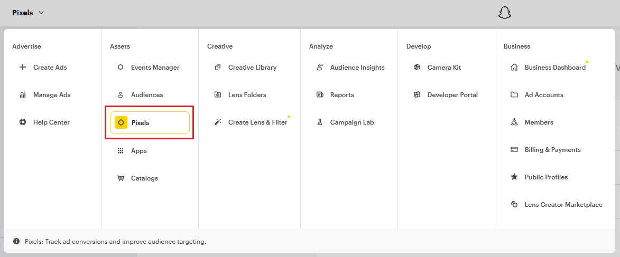Select the highlighted Pixels menu item
620x257 pixels.
[x=150, y=122]
